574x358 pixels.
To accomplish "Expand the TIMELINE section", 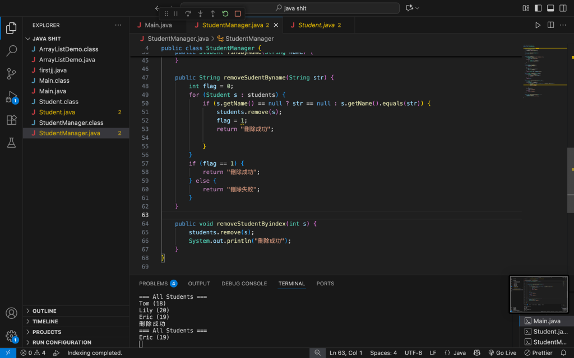I will pos(45,322).
